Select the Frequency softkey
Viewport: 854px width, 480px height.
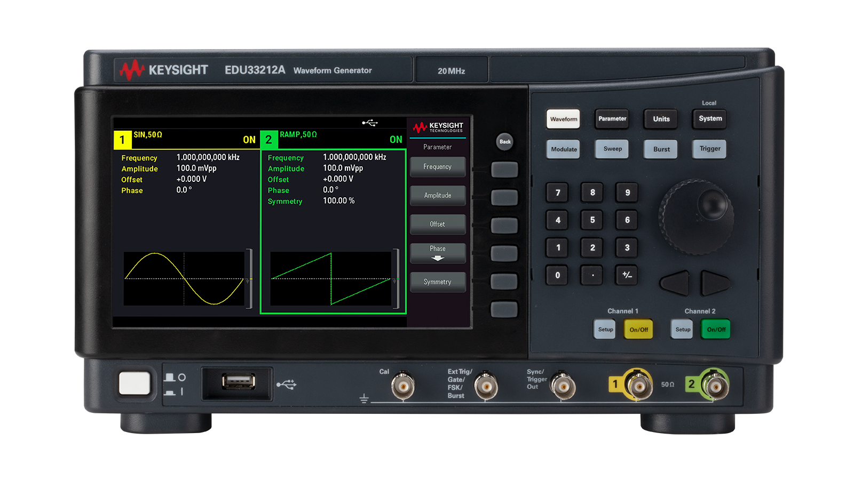438,167
